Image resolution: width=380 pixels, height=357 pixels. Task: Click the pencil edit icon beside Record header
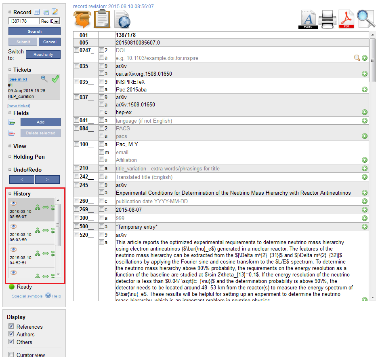pyautogui.click(x=55, y=12)
